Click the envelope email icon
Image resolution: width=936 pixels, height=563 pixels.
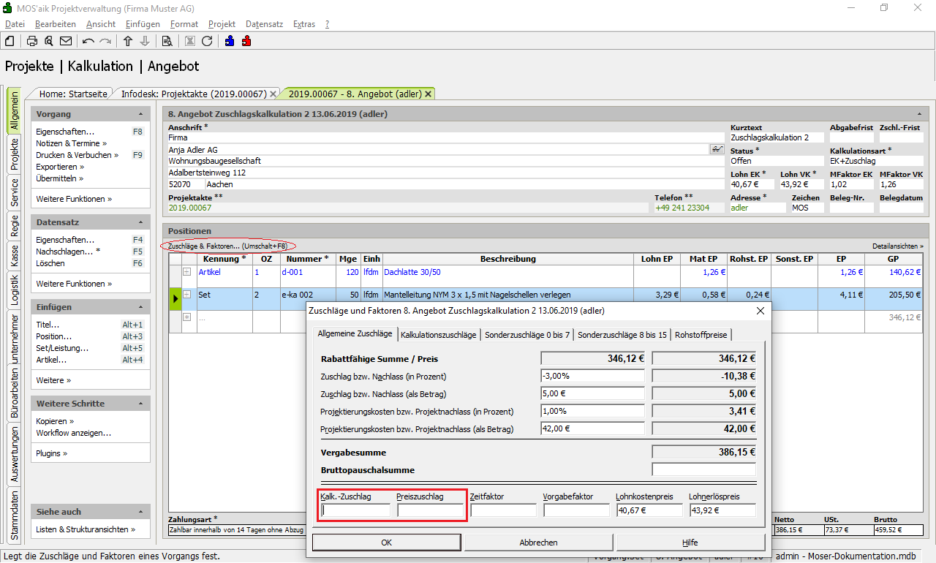point(66,41)
